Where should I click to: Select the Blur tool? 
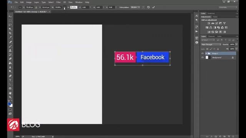point(10,67)
